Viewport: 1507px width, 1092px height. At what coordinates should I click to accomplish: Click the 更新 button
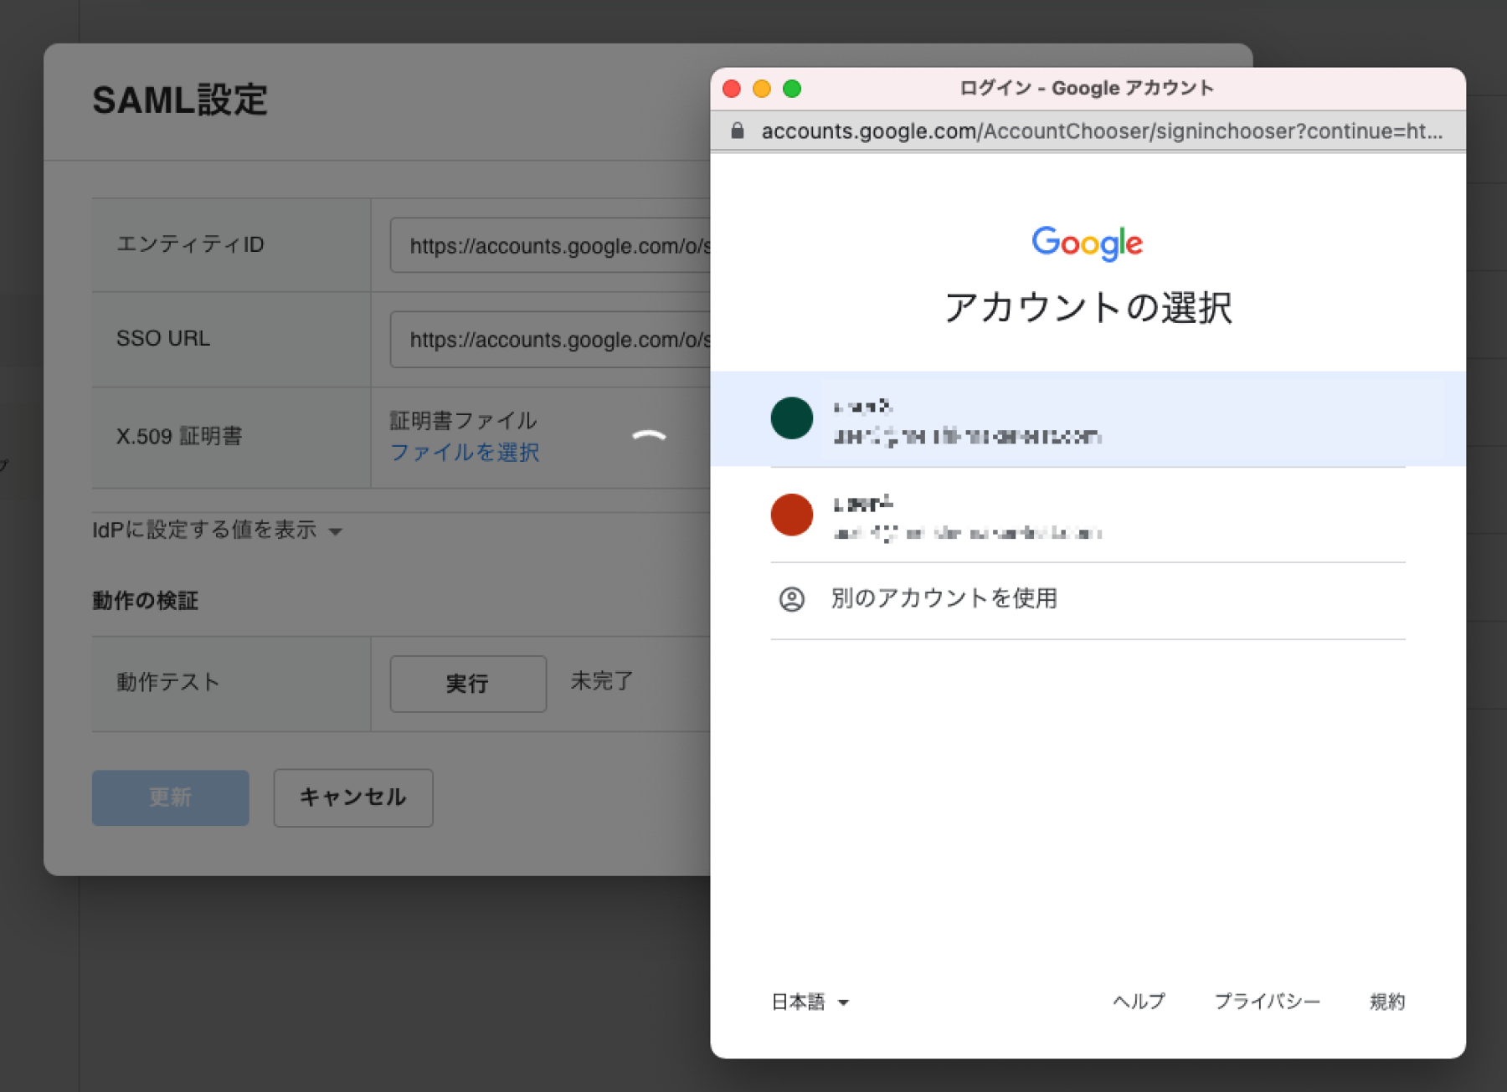tap(170, 797)
